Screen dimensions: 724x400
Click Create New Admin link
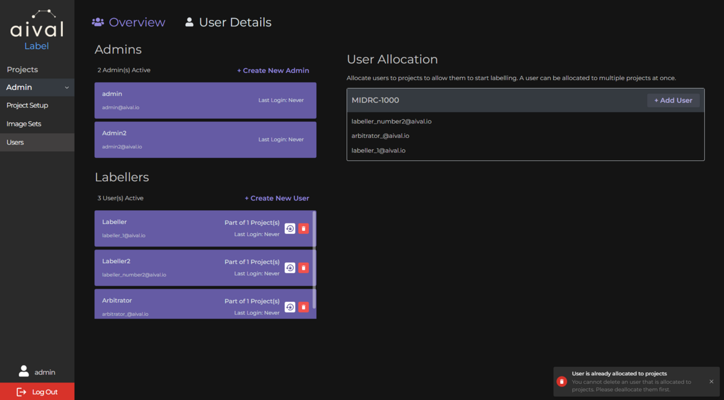tap(273, 70)
